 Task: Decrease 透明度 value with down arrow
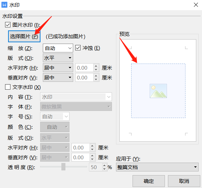coord(105,169)
